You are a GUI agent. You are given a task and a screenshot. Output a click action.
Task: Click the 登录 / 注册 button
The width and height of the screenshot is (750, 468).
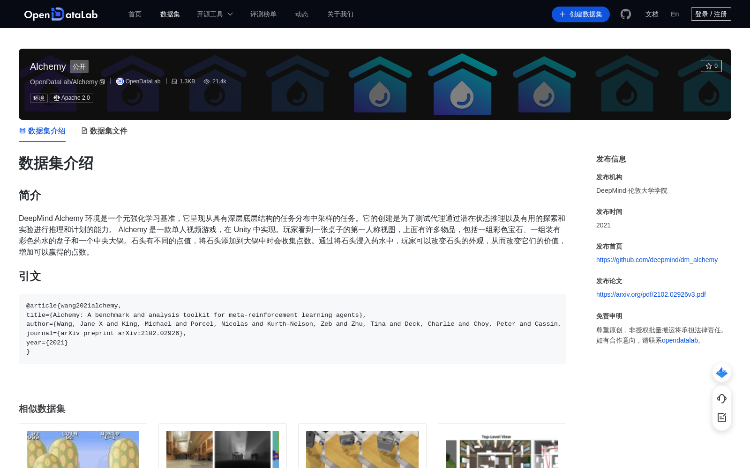coord(711,14)
